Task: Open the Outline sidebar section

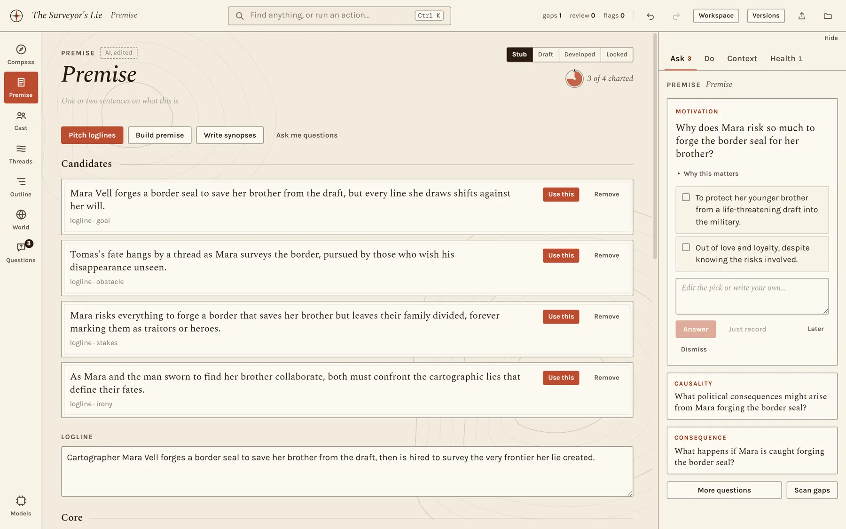Action: 21,187
